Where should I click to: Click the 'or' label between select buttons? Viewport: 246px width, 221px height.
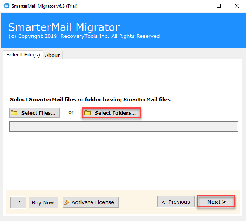[71, 112]
